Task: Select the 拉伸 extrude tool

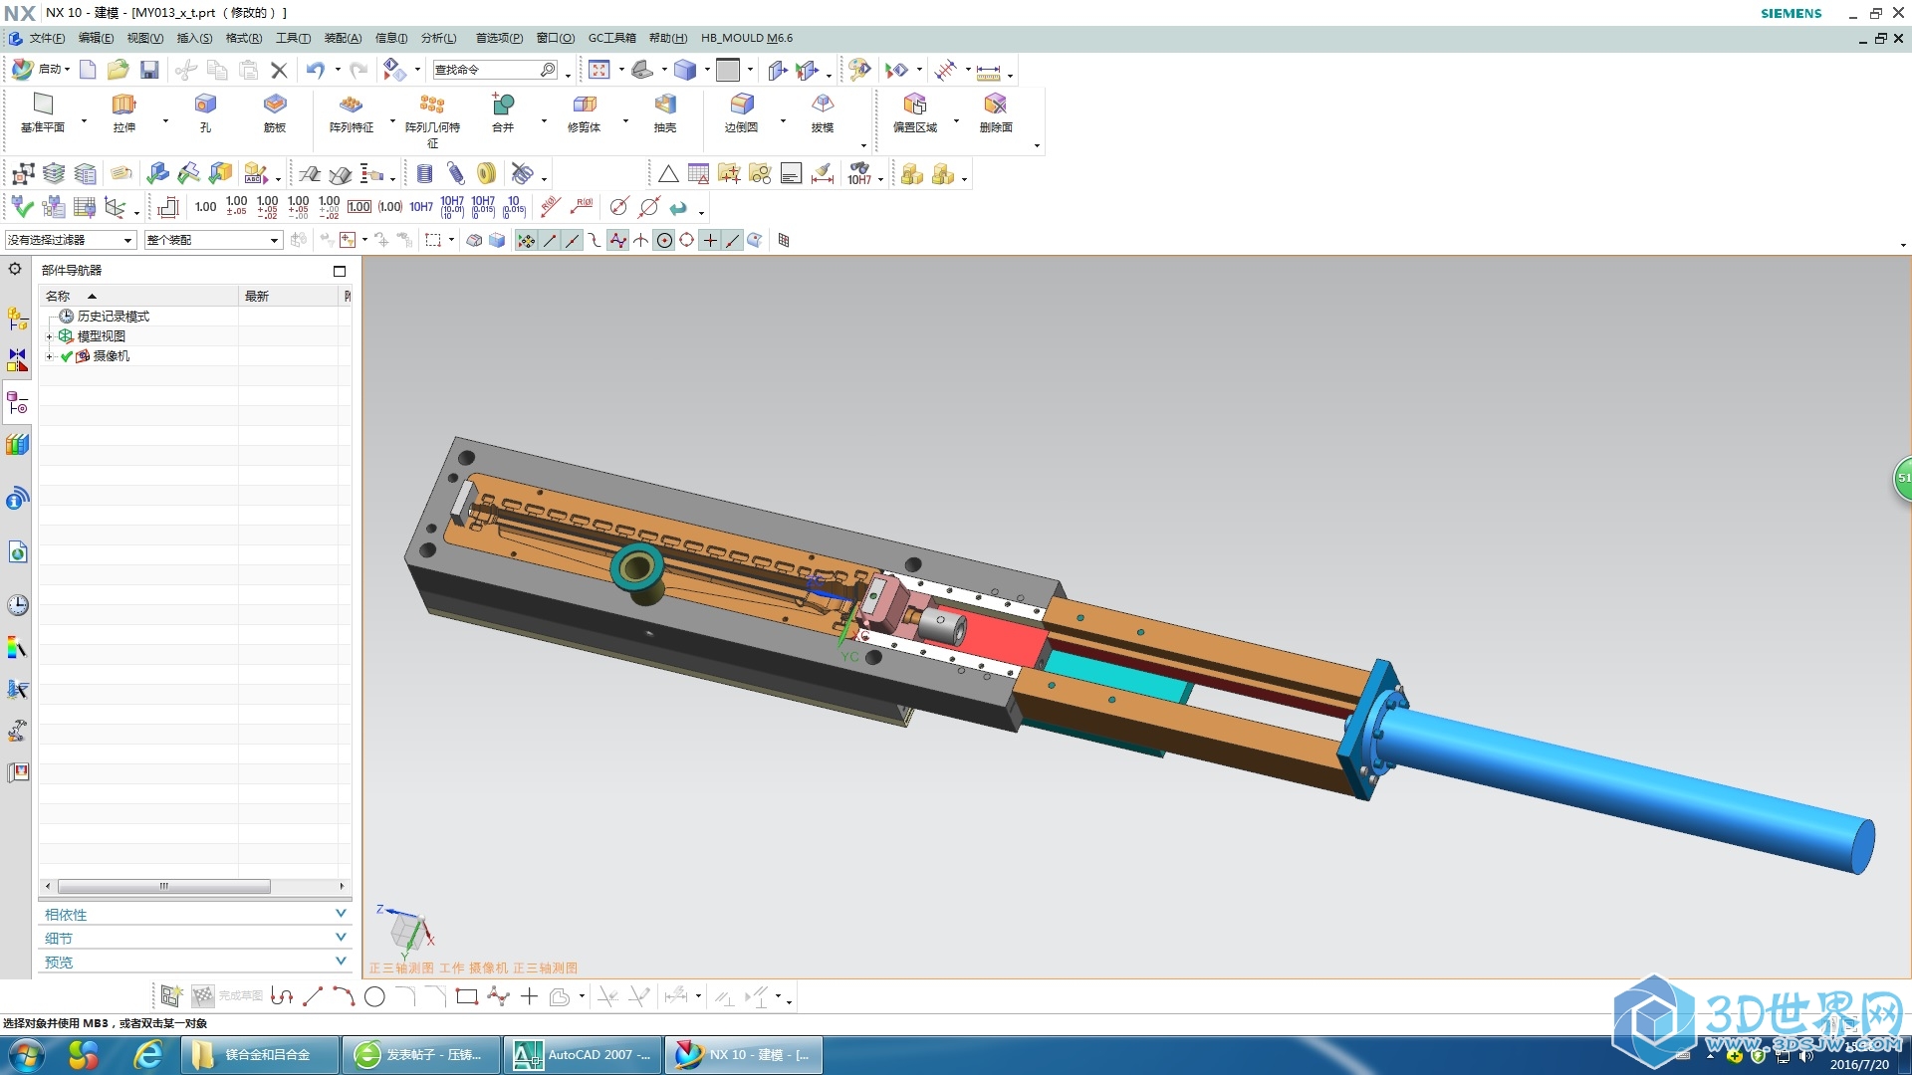Action: (123, 113)
